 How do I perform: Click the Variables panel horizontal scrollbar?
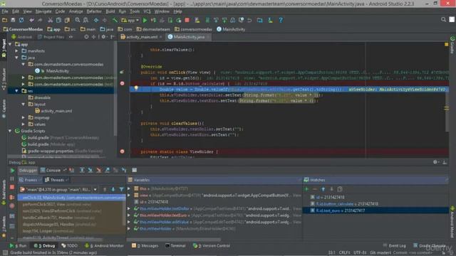pyautogui.click(x=174, y=240)
